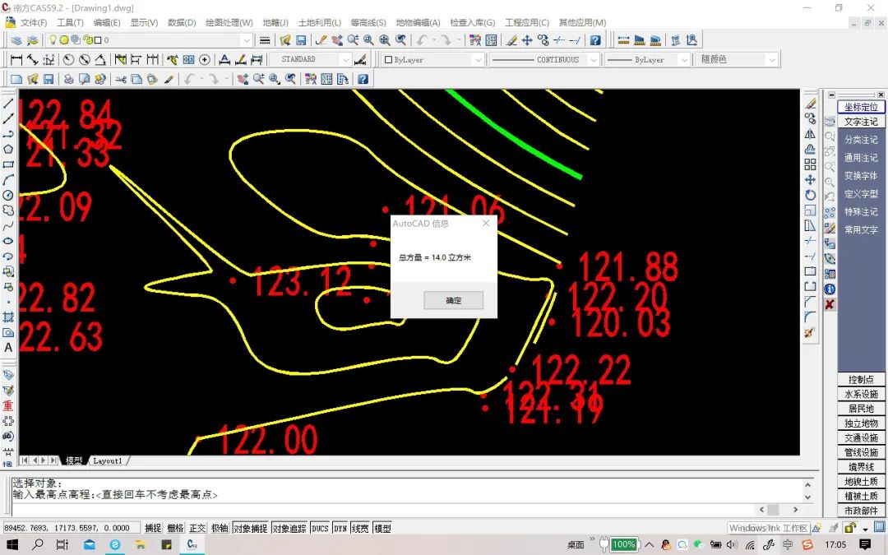Screen dimensions: 888x555
Task: Open the CONTINUOUS linetype dropdown
Action: (x=593, y=59)
